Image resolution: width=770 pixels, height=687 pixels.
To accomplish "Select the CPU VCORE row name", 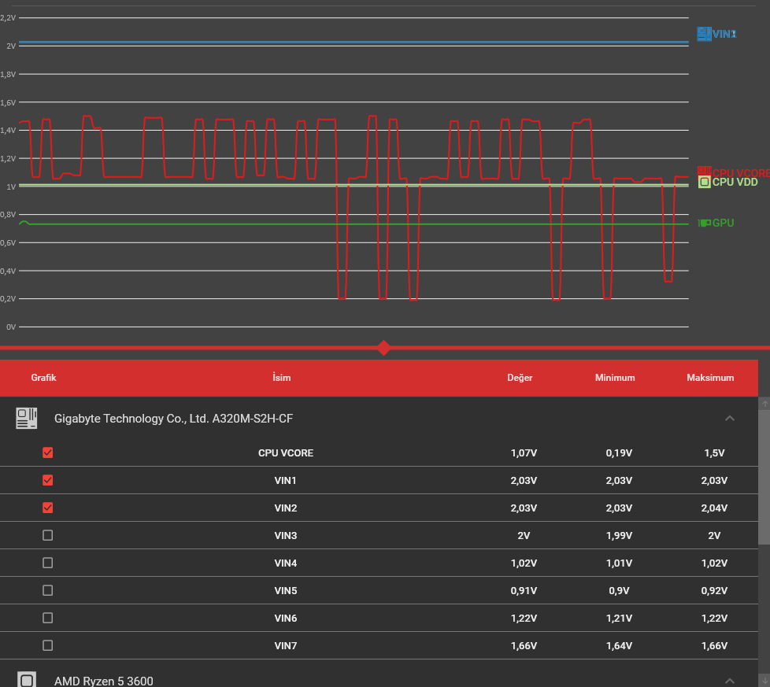I will click(286, 453).
